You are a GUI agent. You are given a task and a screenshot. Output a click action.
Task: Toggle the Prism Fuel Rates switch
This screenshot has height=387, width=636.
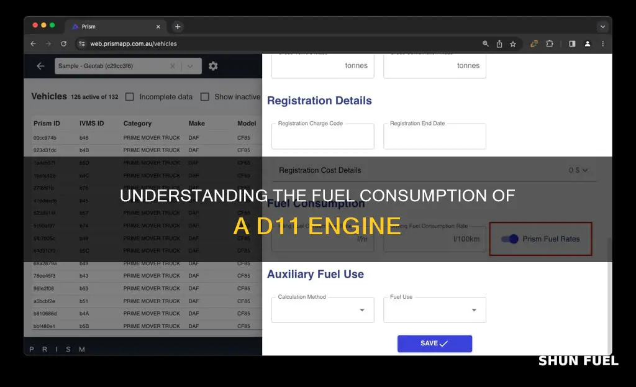pyautogui.click(x=509, y=239)
